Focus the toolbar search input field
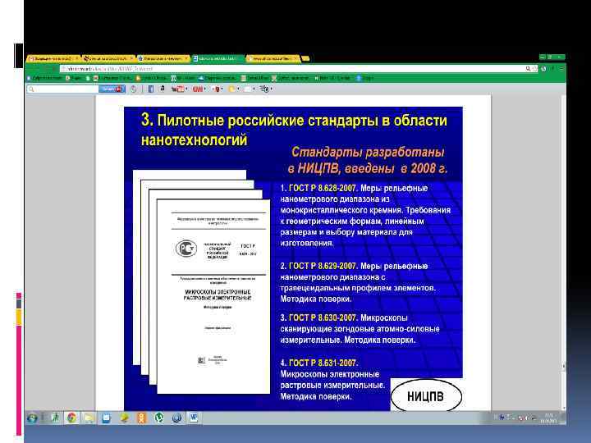This screenshot has height=443, width=591. pos(62,89)
